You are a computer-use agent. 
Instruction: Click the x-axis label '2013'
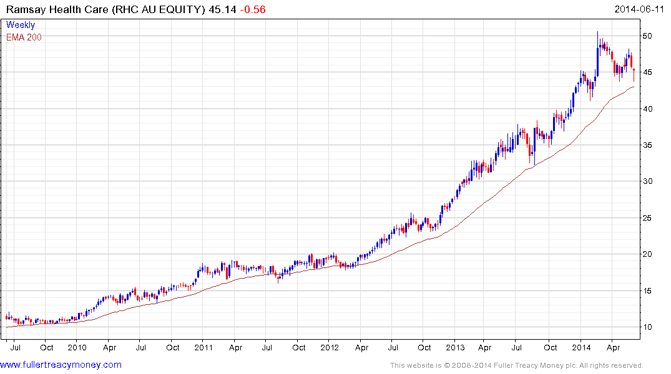tap(455, 347)
